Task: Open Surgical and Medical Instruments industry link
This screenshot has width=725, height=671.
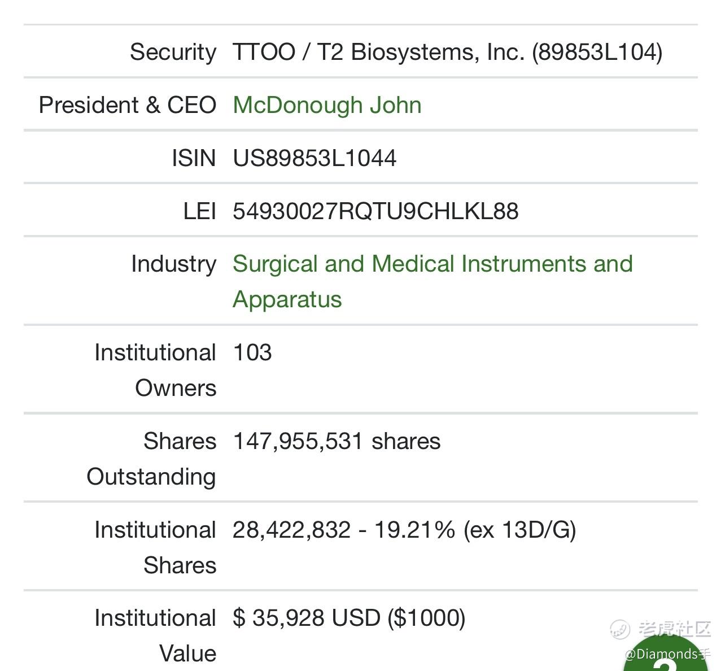Action: pyautogui.click(x=433, y=281)
